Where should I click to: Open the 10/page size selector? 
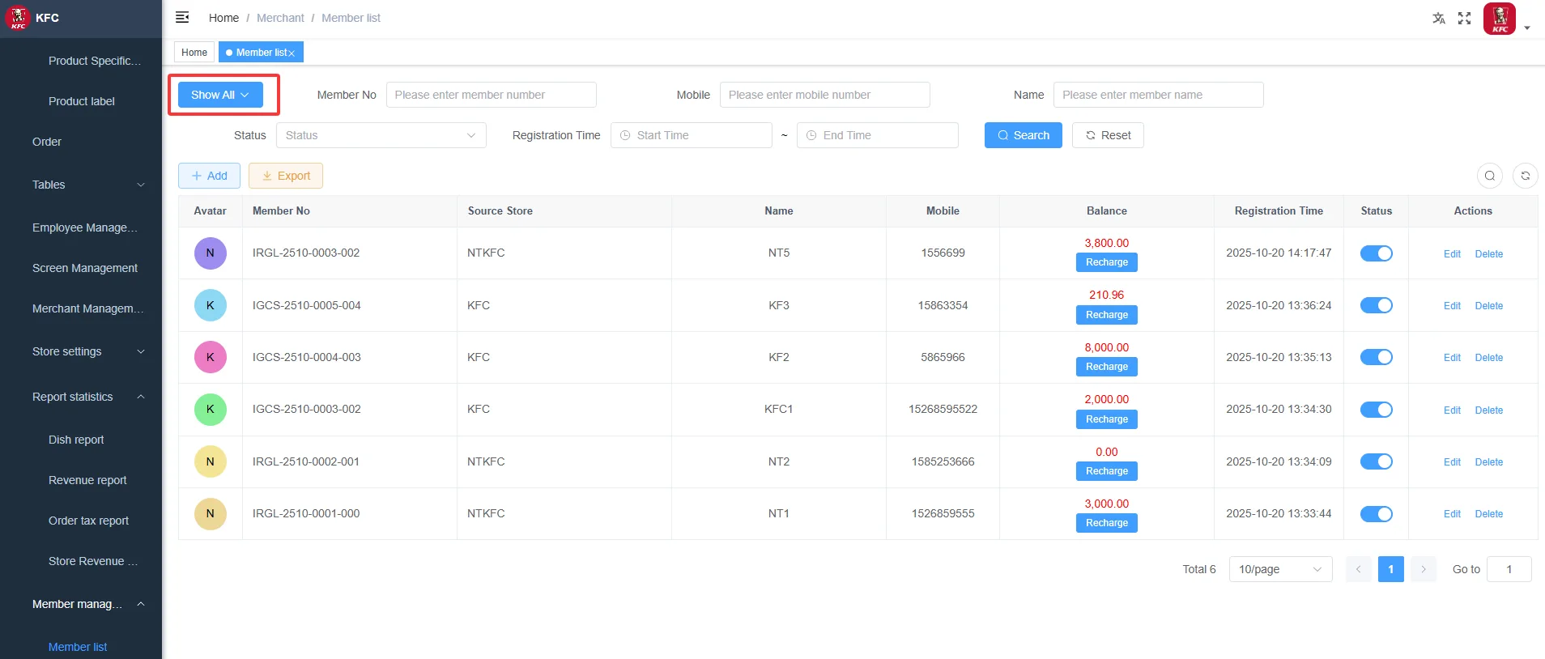coord(1280,569)
